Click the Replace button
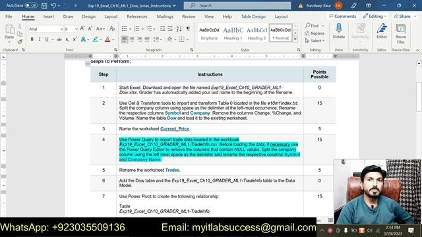This screenshot has height=237, width=422. [x=315, y=34]
